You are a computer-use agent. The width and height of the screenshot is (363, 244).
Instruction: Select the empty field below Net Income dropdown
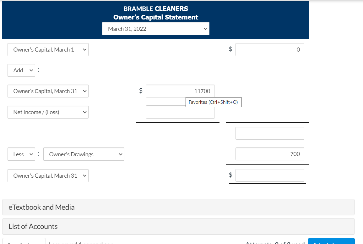pos(180,112)
